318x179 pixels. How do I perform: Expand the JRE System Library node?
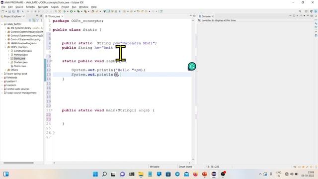click(5, 28)
